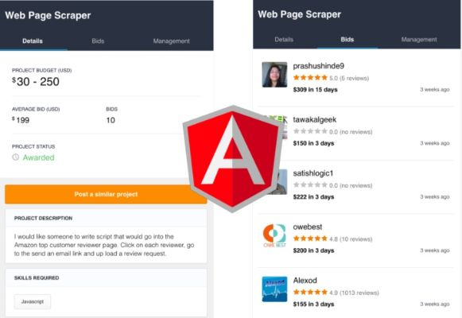
Task: Open prashushinde9's profile photo
Action: [x=274, y=75]
